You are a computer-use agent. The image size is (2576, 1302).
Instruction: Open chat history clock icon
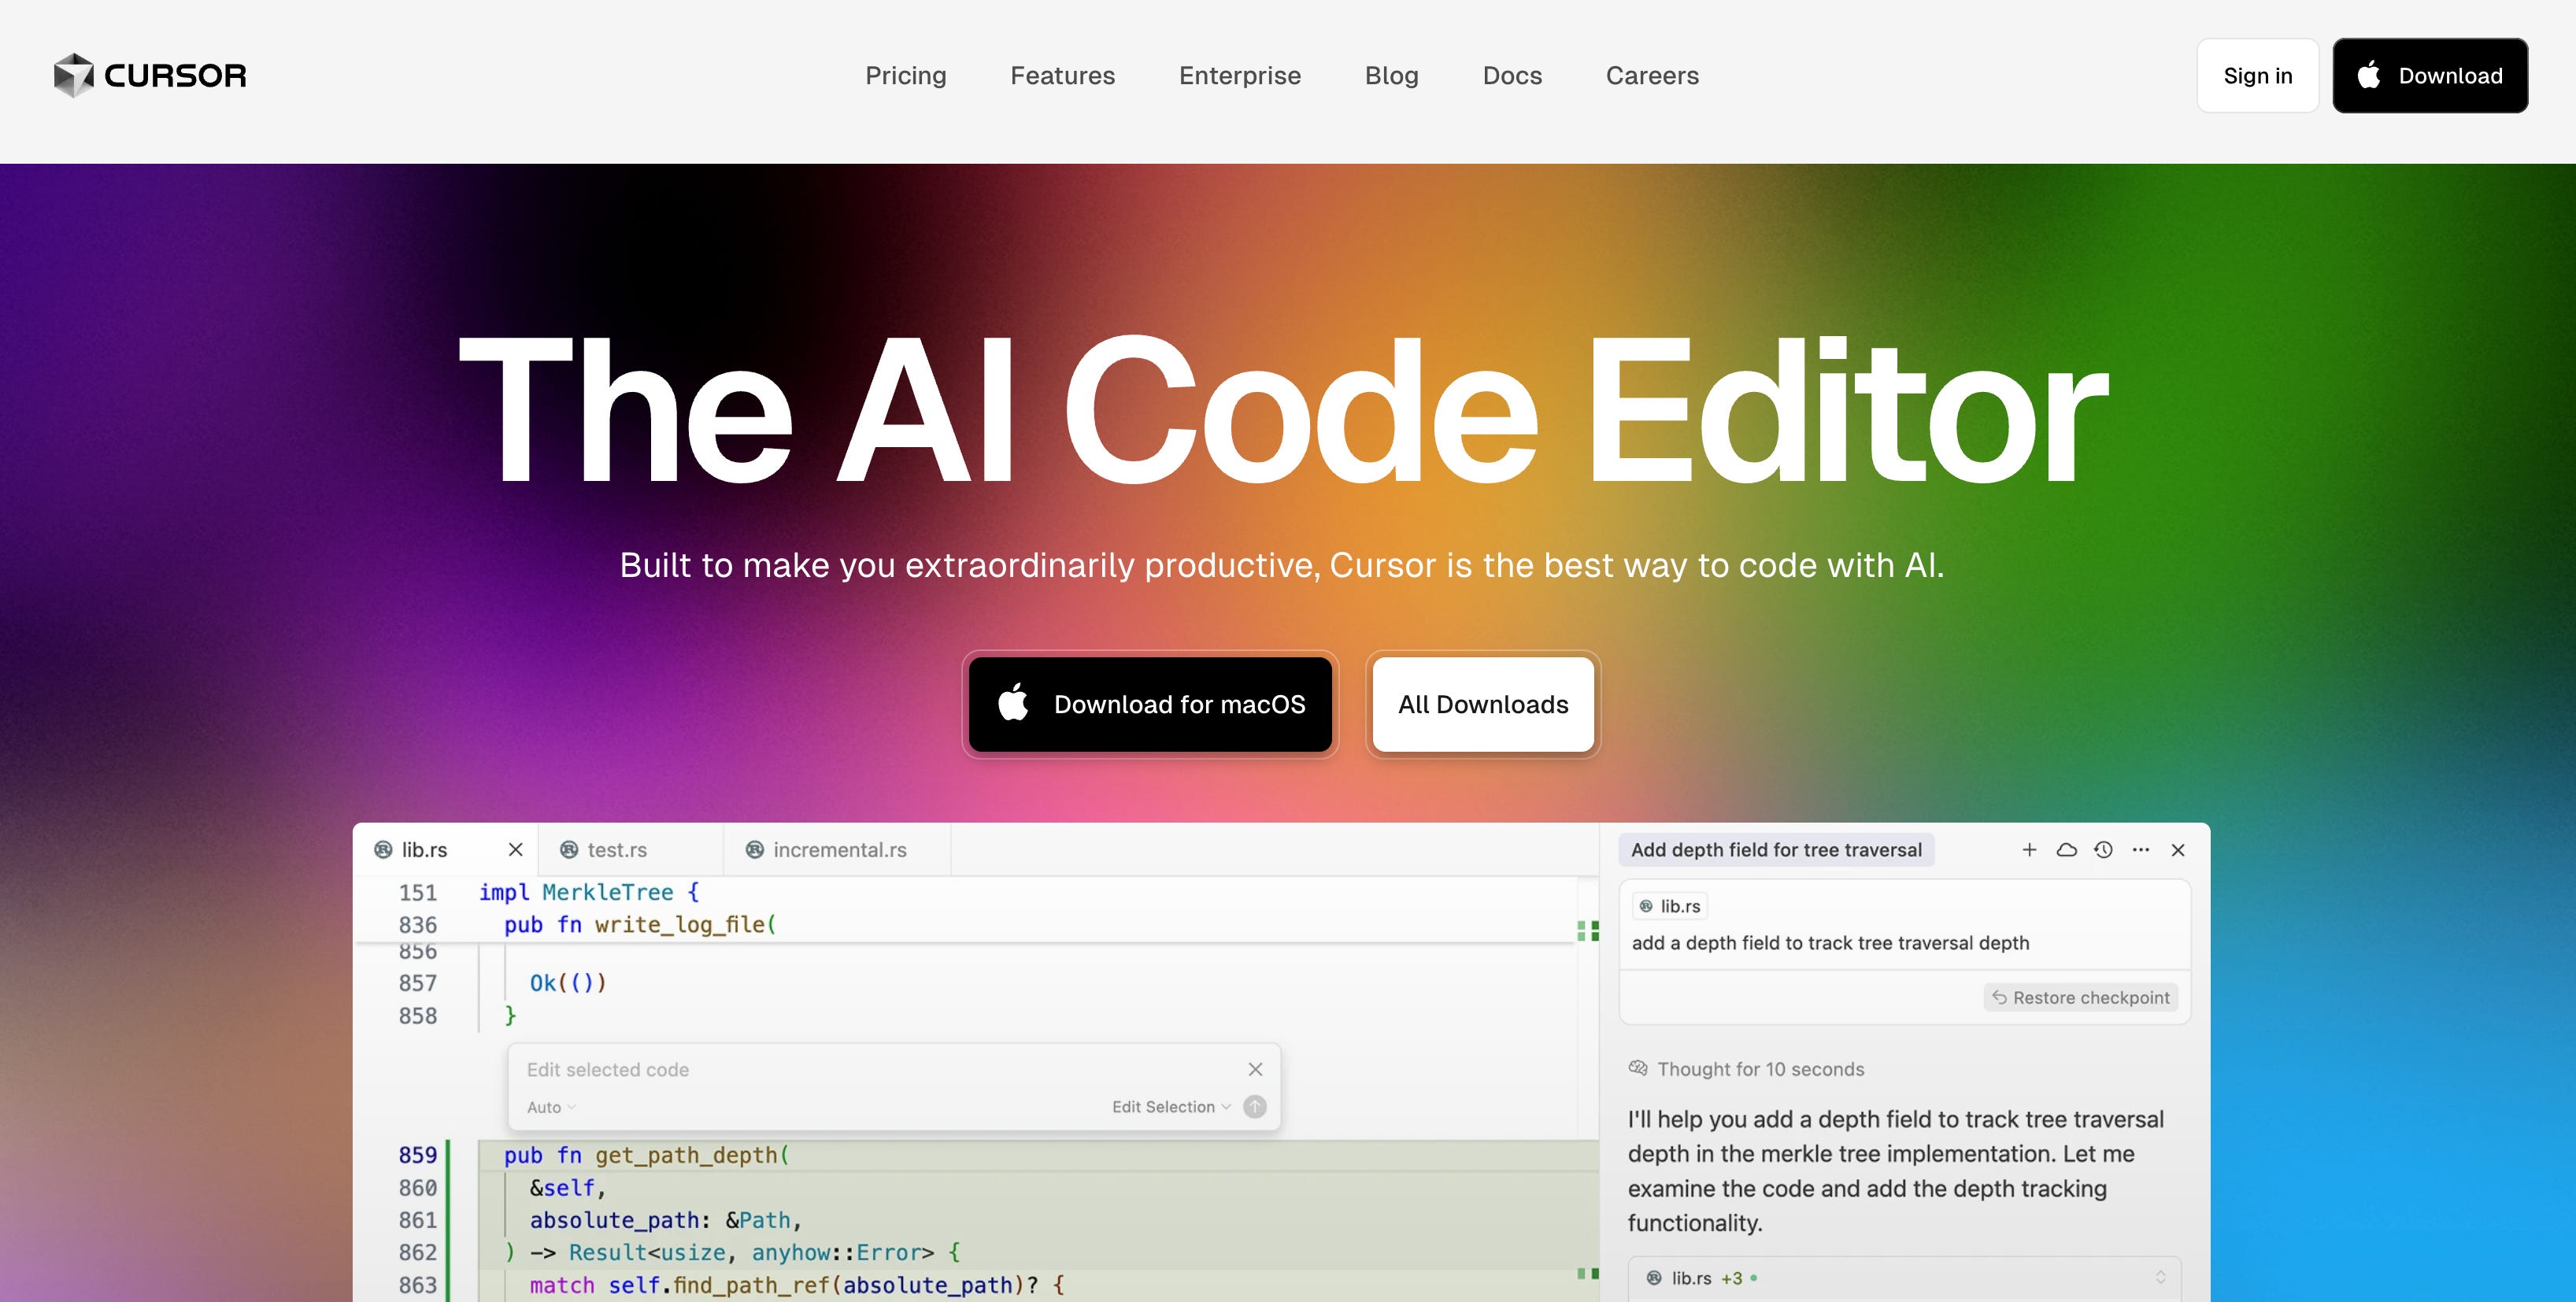point(2103,850)
